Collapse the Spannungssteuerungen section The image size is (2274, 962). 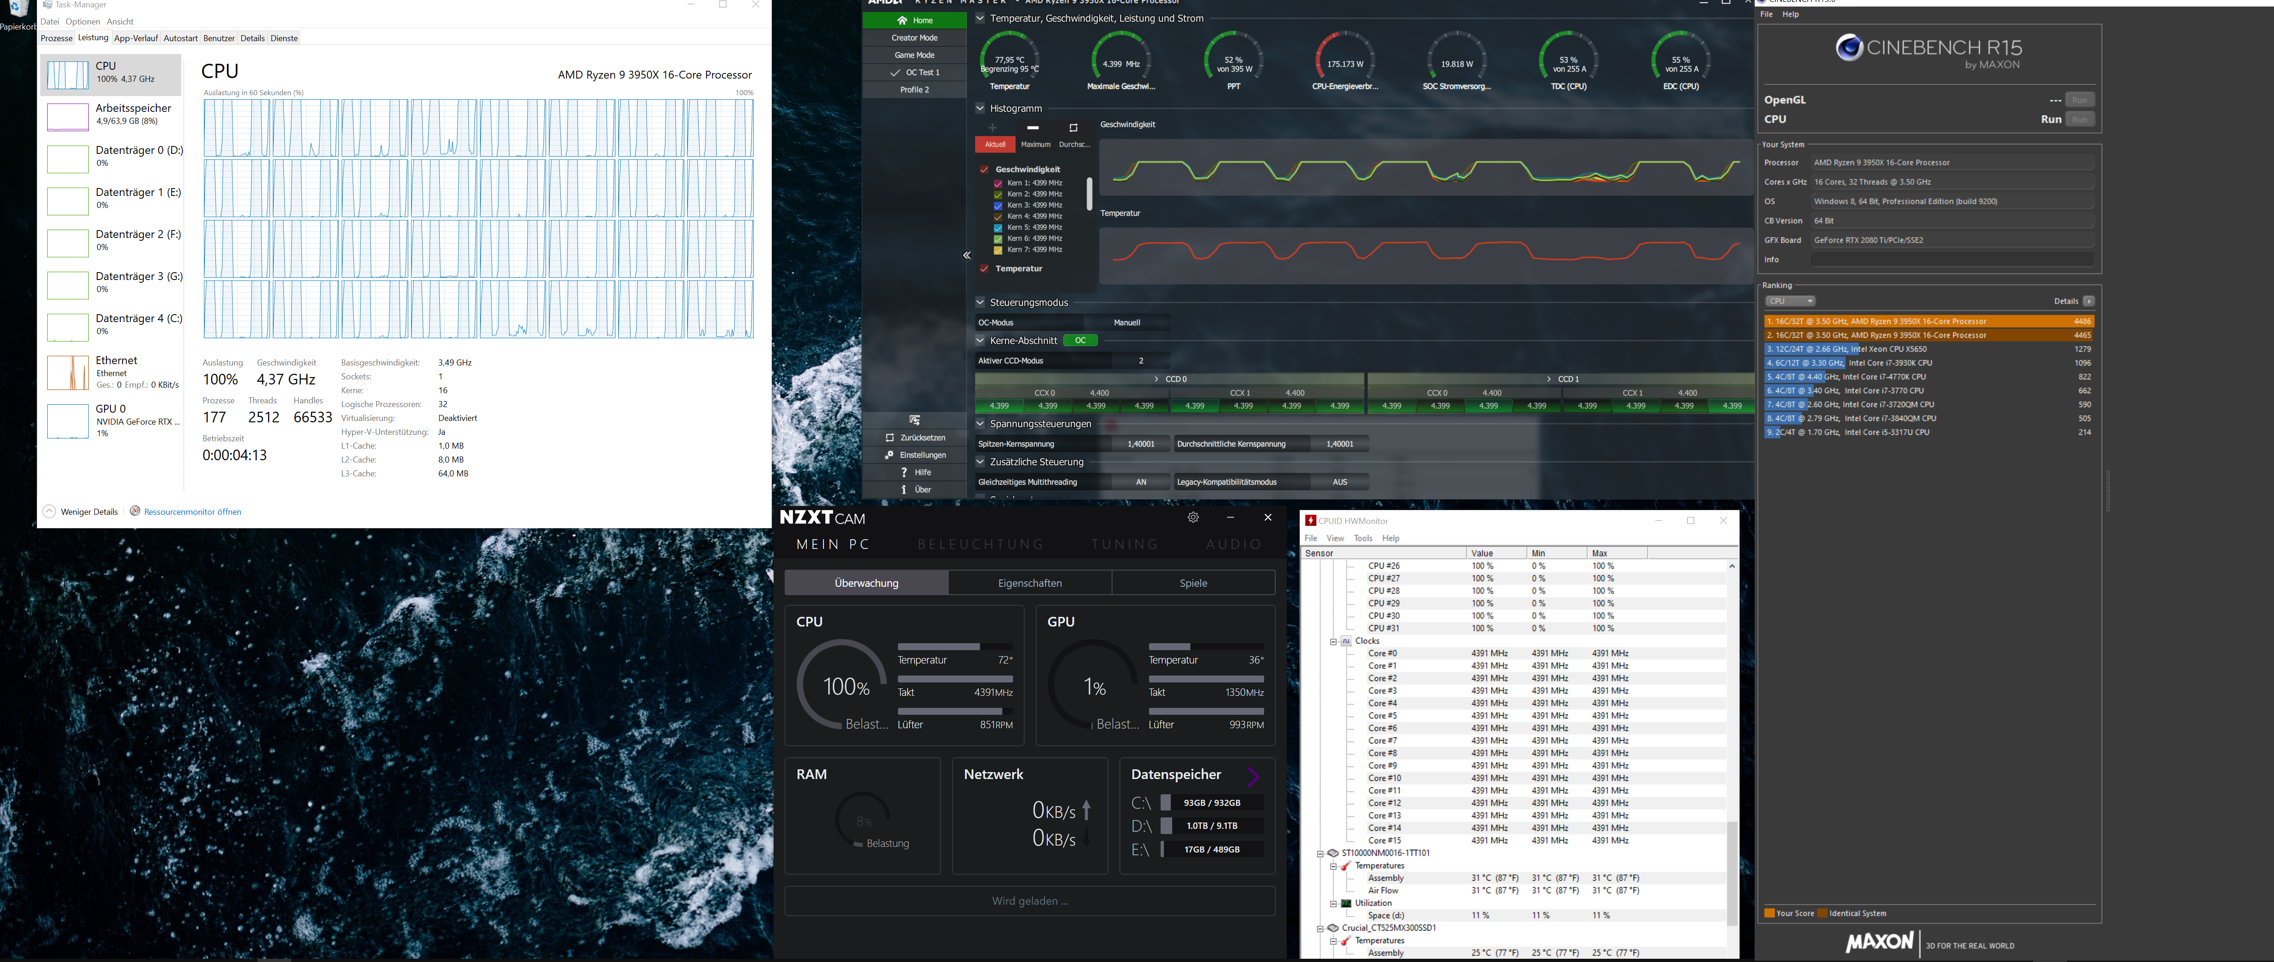click(980, 424)
